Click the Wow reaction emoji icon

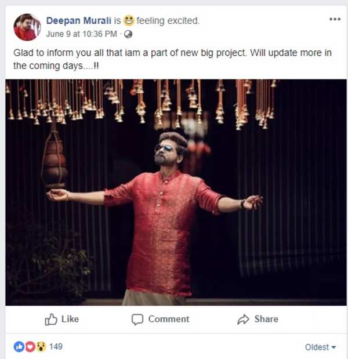tap(41, 347)
